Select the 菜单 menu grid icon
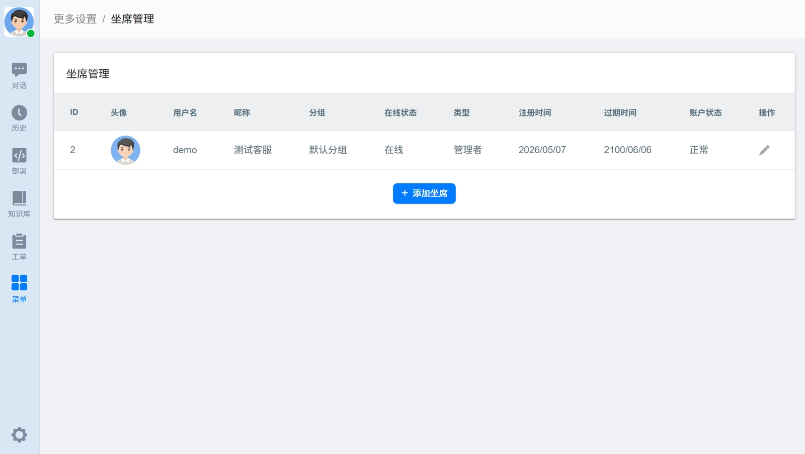This screenshot has height=454, width=805. coord(19,289)
